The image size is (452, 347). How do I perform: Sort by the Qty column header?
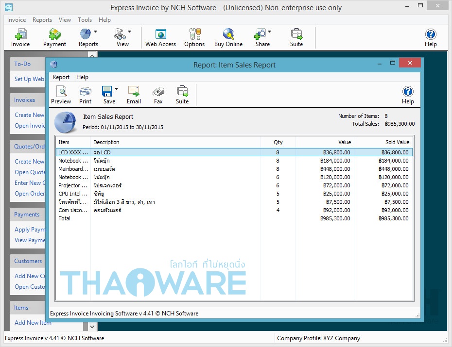pos(278,142)
